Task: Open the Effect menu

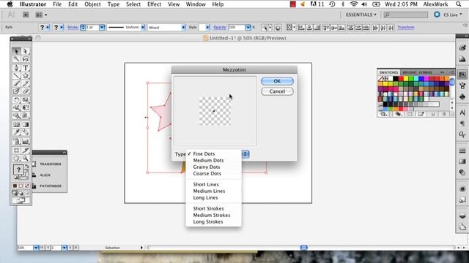Action: (154, 4)
